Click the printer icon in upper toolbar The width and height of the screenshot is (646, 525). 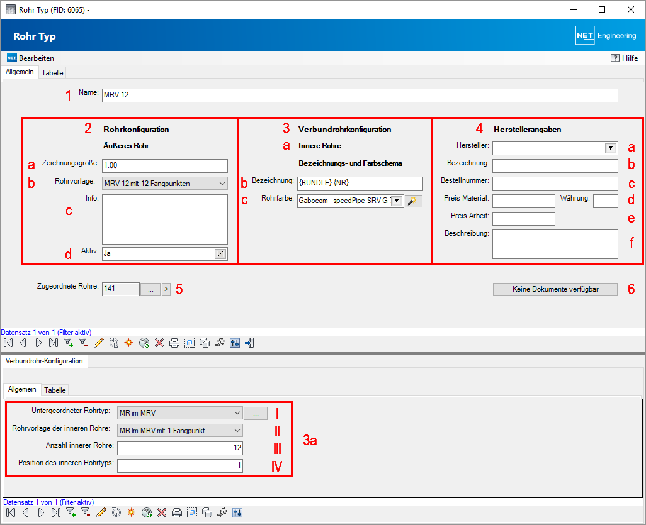pos(174,343)
